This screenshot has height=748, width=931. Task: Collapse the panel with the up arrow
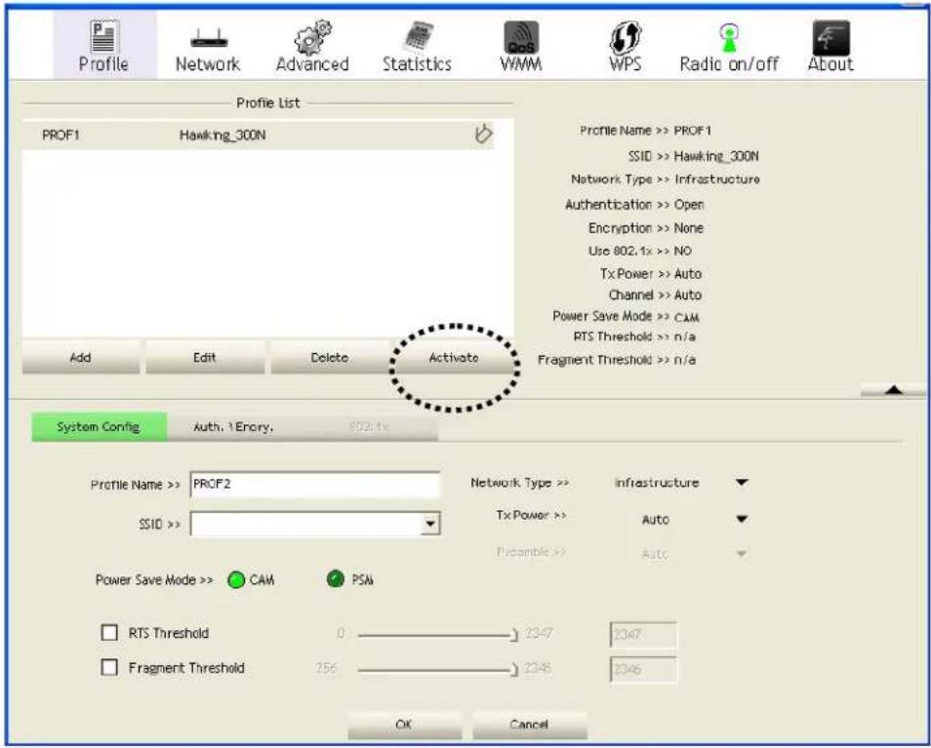(892, 390)
